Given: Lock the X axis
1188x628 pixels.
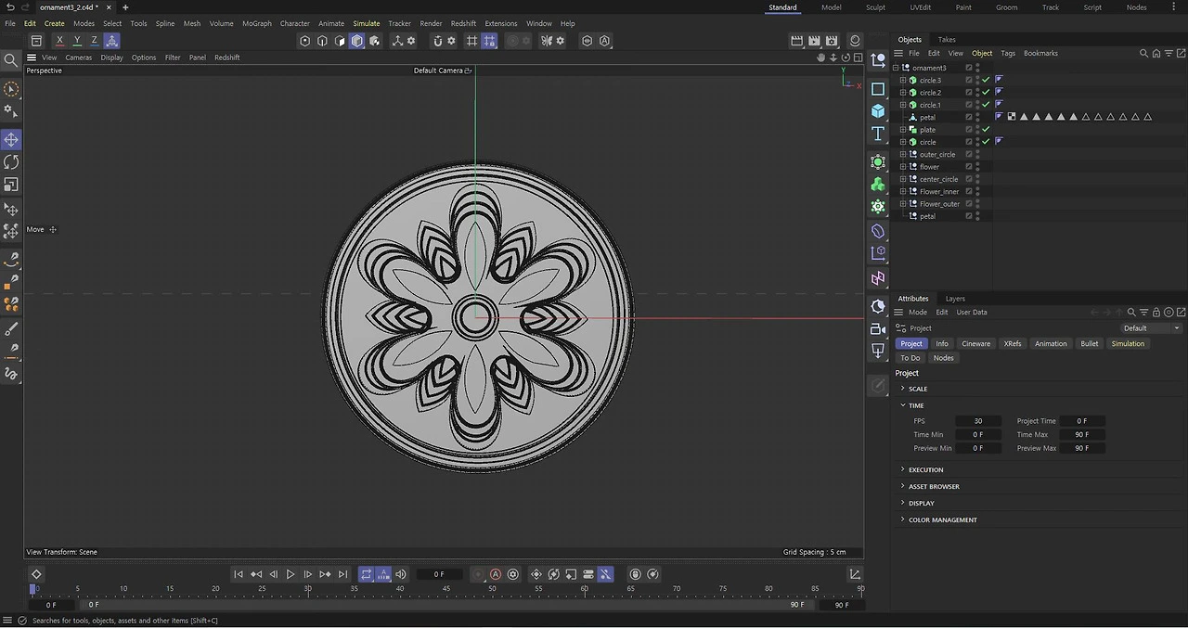Looking at the screenshot, I should 59,41.
